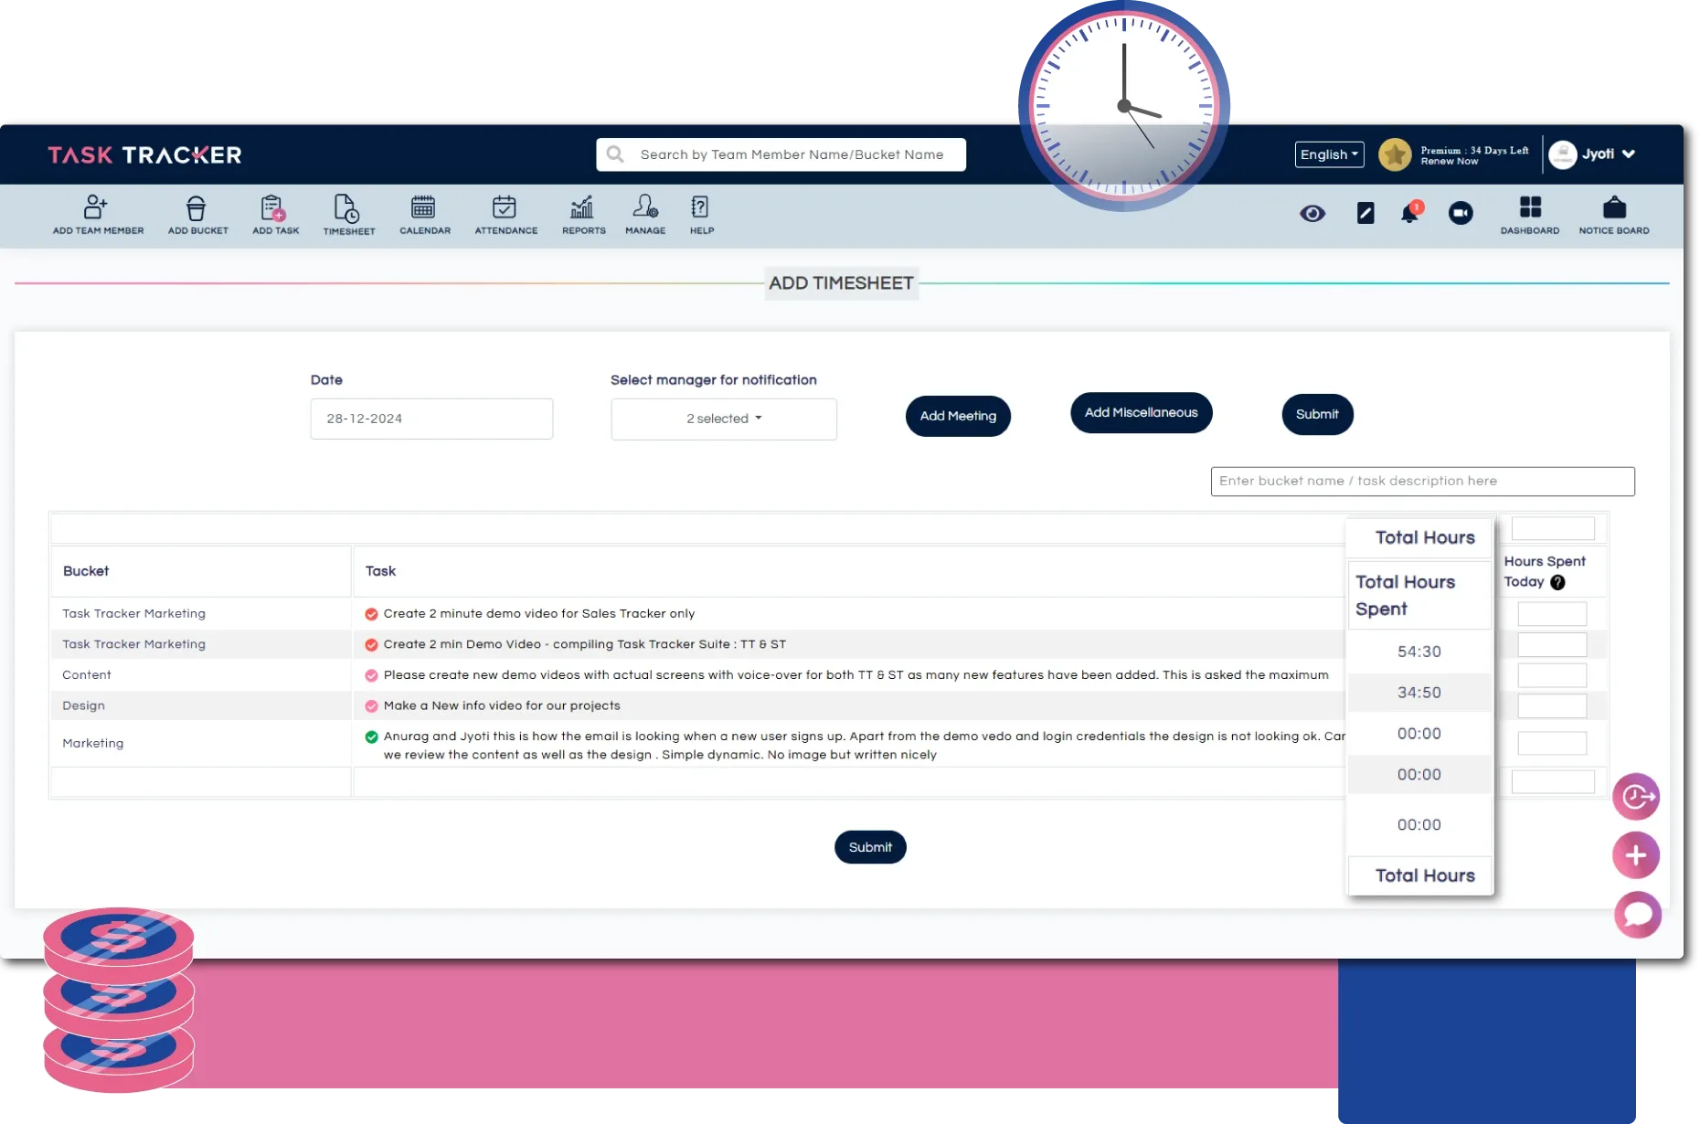Screen dimensions: 1700x1124
Task: Click status icon of voice-over demo videos task
Action: point(371,675)
